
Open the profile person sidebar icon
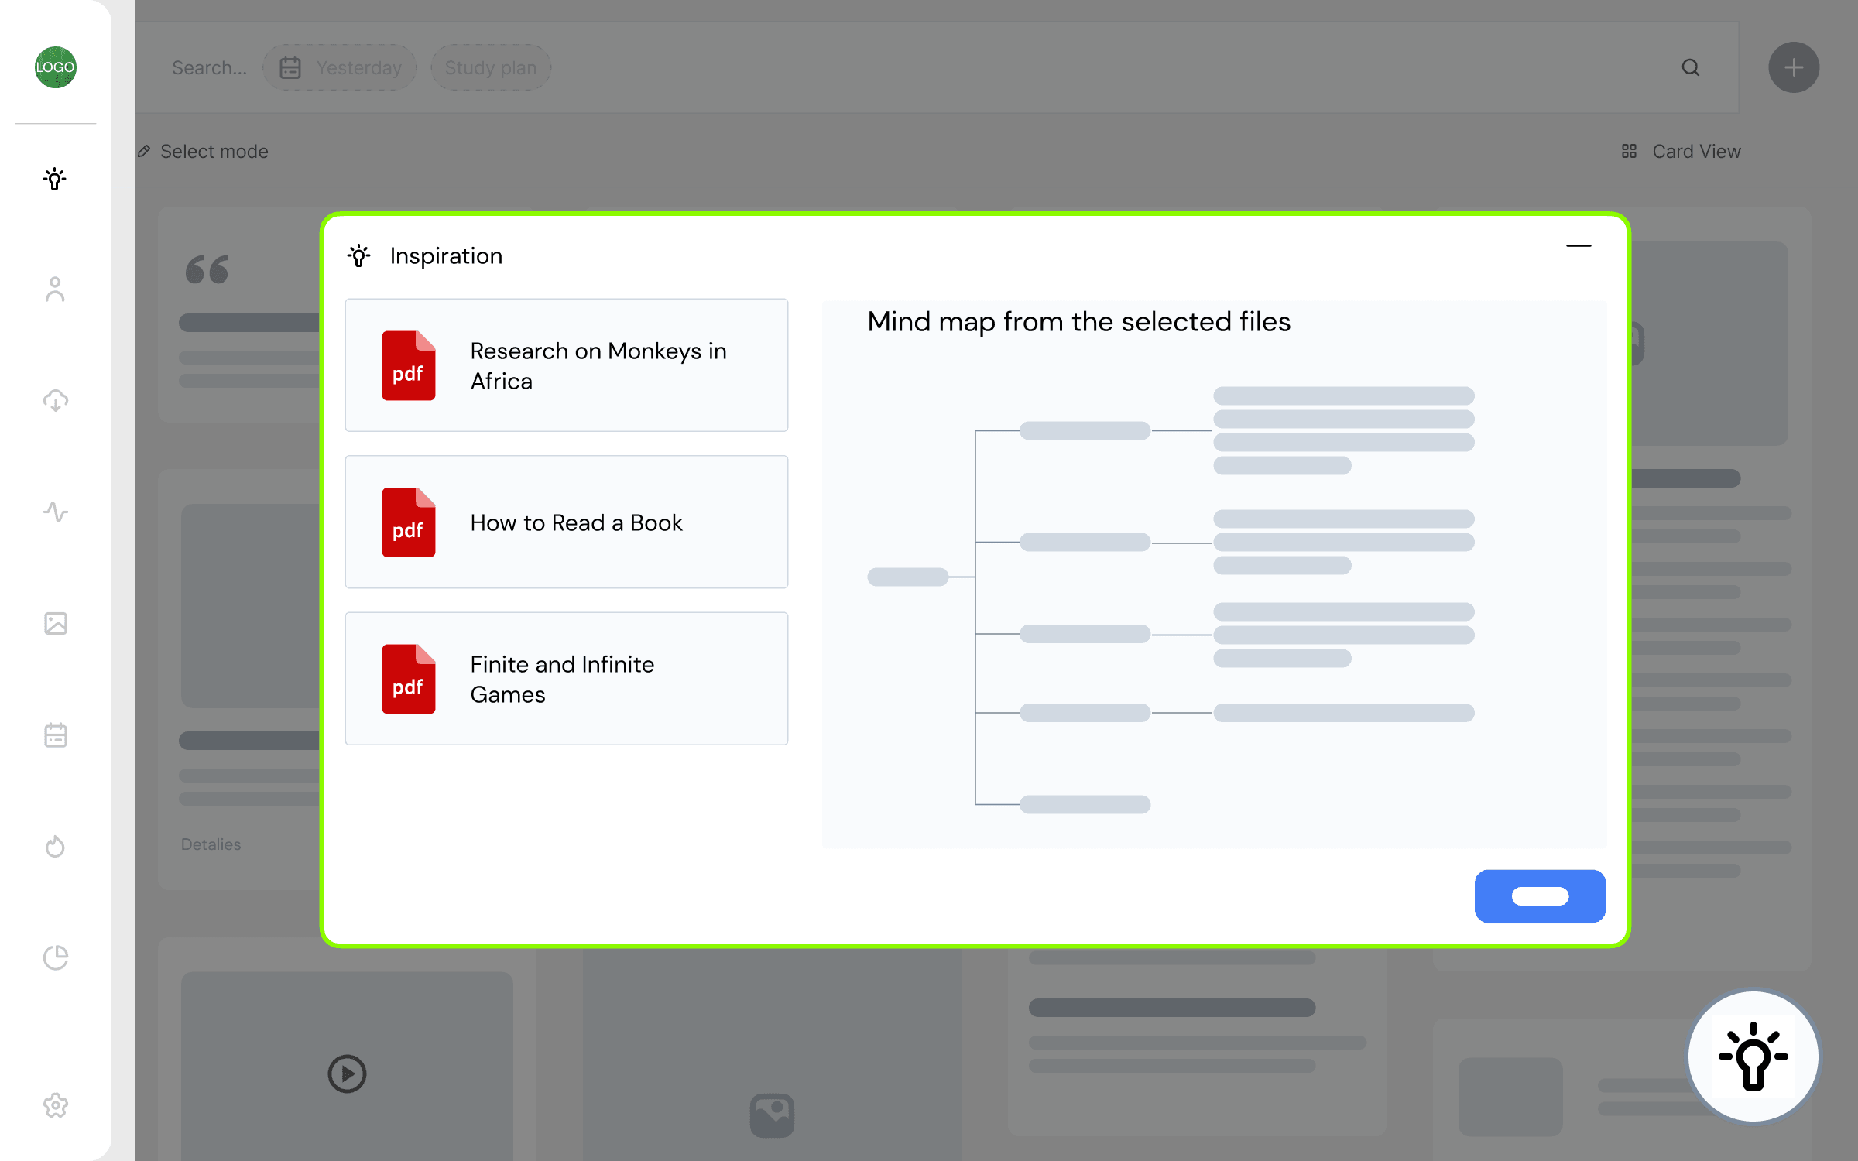pyautogui.click(x=55, y=289)
